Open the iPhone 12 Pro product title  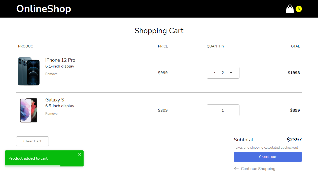tap(60, 60)
